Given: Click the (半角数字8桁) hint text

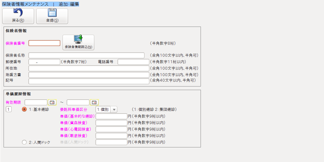Looking at the screenshot, I should [x=163, y=43].
